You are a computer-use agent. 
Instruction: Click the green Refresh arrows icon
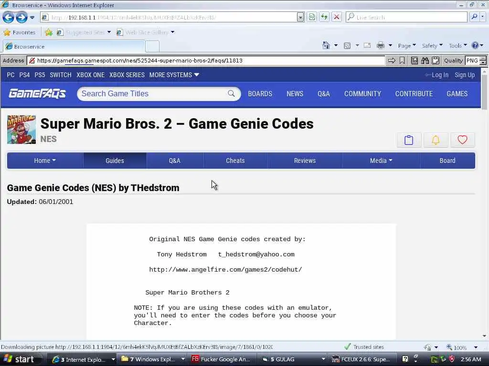(x=324, y=17)
